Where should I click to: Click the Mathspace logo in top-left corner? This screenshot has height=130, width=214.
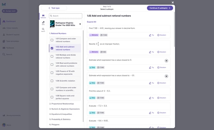coord(4,4)
